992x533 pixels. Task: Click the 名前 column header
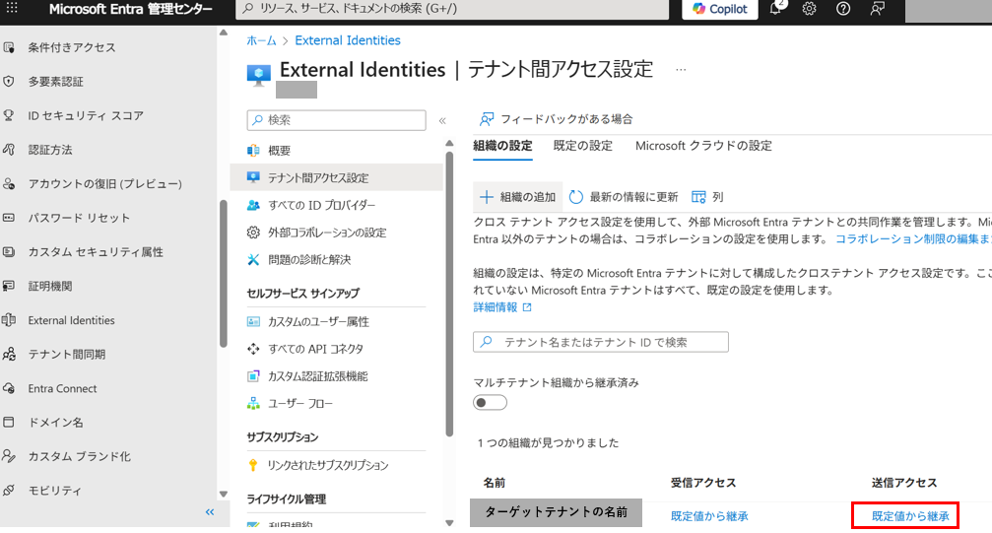click(495, 483)
